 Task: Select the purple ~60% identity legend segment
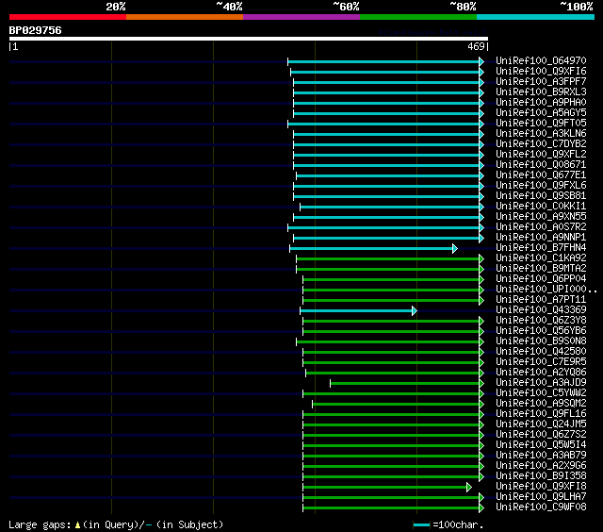pos(301,17)
